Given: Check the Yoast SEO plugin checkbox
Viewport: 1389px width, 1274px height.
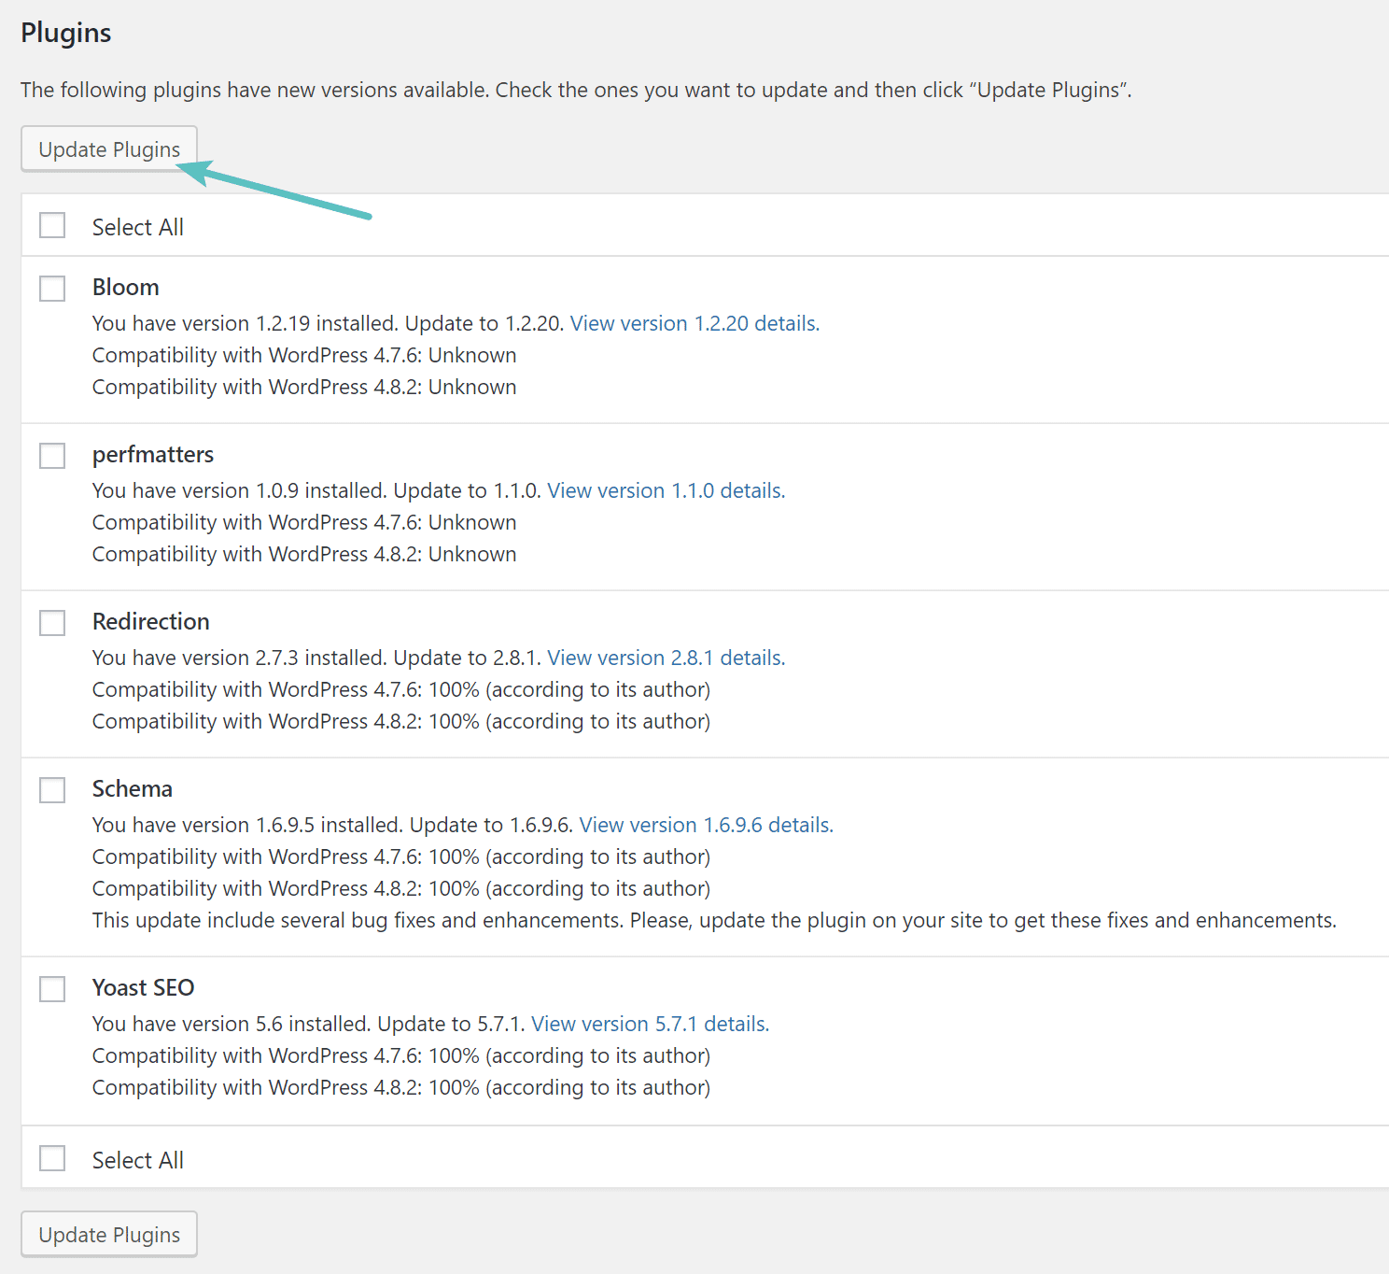Looking at the screenshot, I should pyautogui.click(x=51, y=988).
